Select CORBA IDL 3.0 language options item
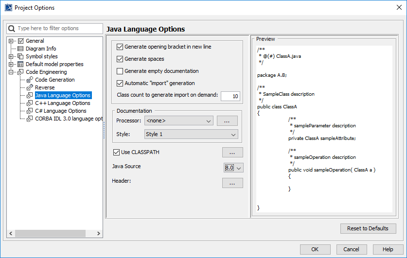The image size is (407, 258). 68,119
